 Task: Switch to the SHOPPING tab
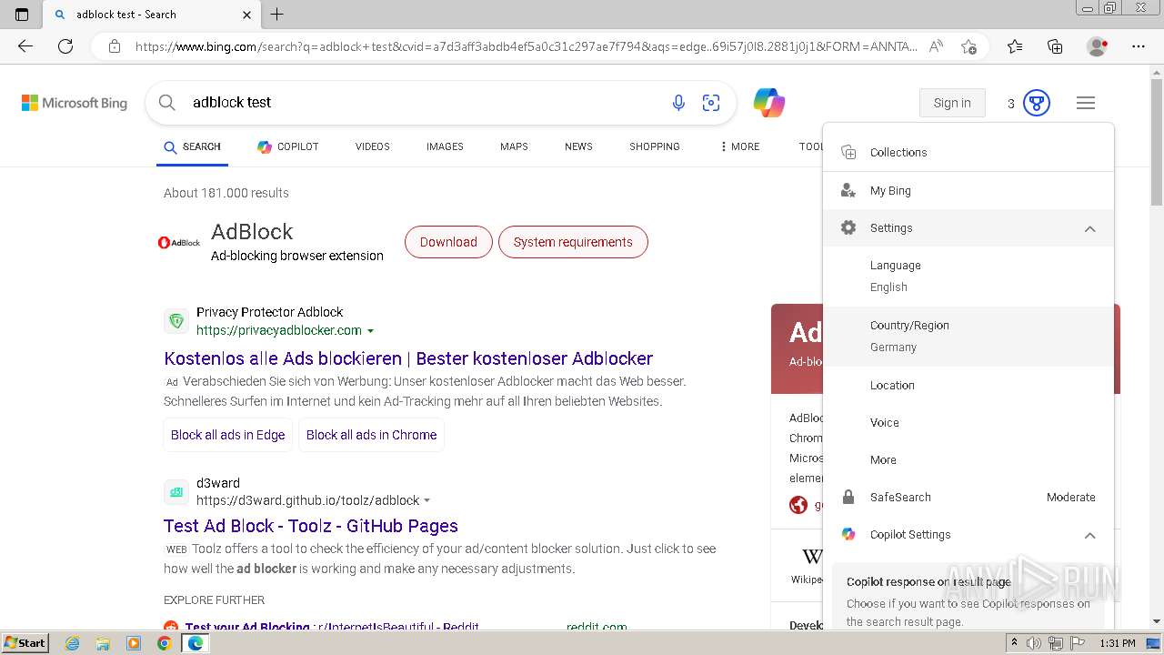click(655, 146)
